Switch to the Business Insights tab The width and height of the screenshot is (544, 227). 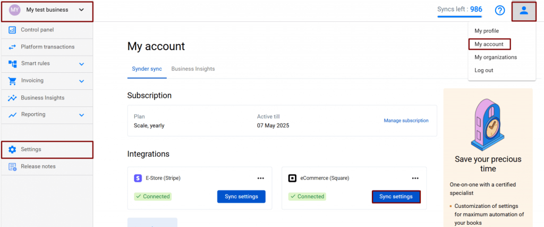coord(193,69)
